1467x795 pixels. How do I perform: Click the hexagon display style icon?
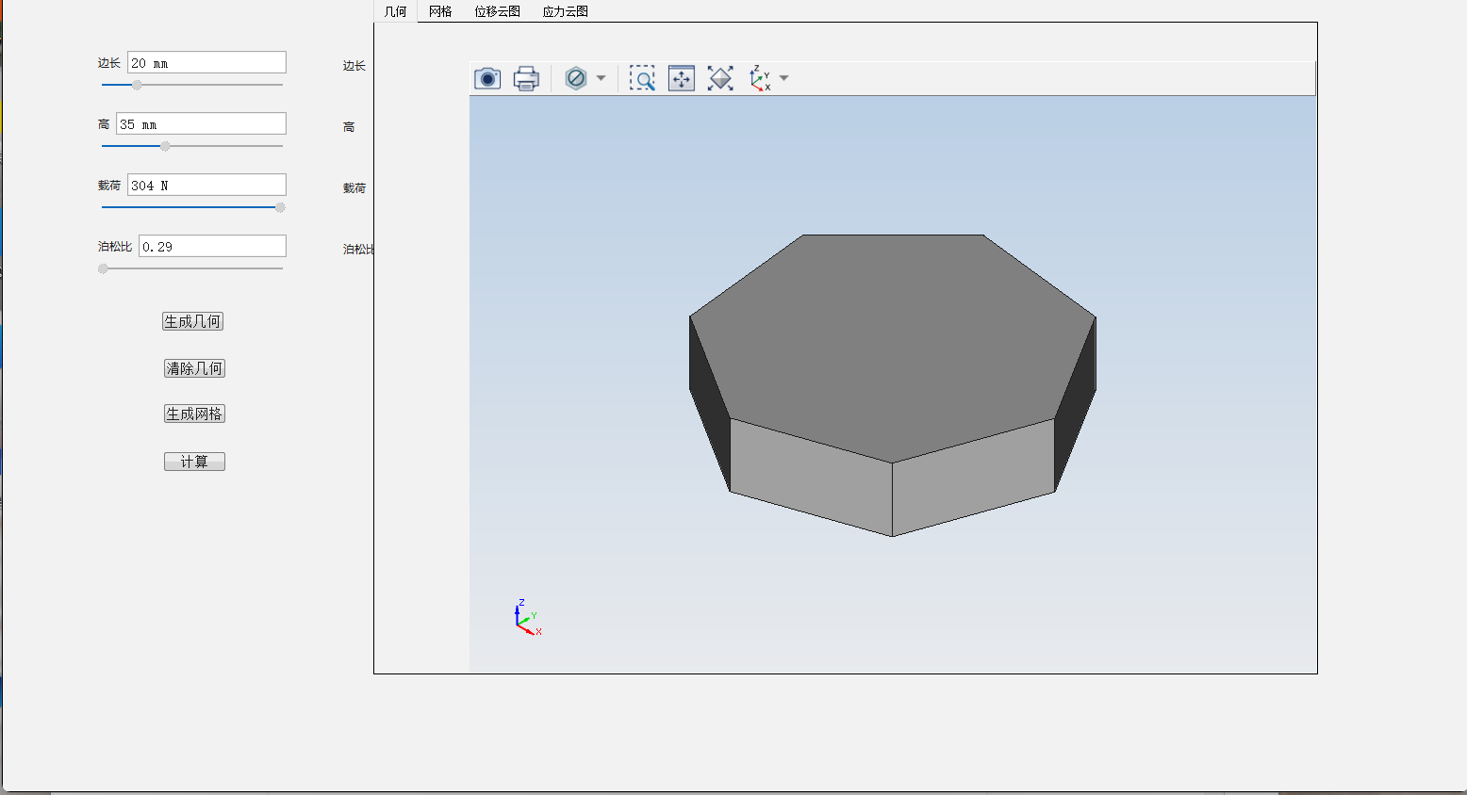576,78
